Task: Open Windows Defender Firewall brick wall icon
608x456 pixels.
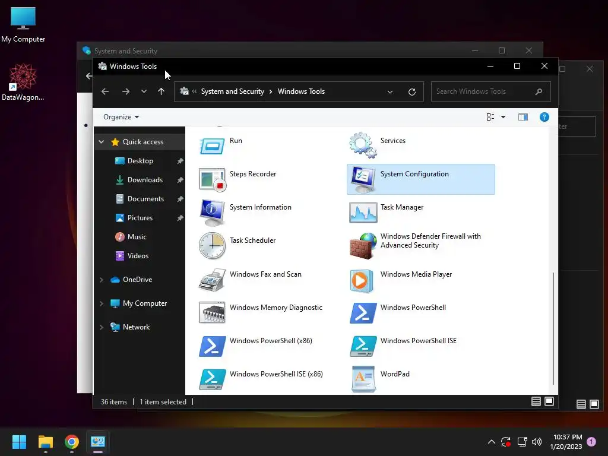Action: click(363, 246)
